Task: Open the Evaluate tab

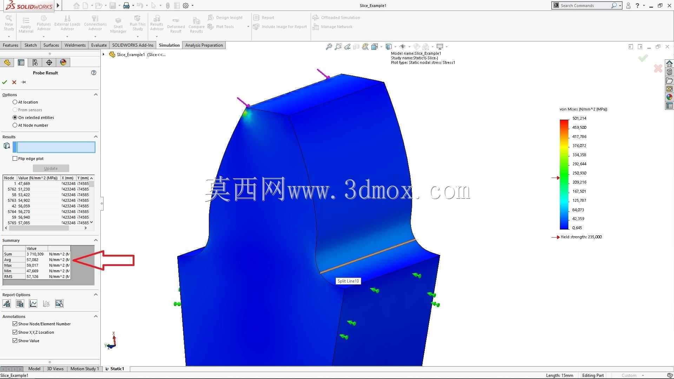Action: pyautogui.click(x=99, y=45)
